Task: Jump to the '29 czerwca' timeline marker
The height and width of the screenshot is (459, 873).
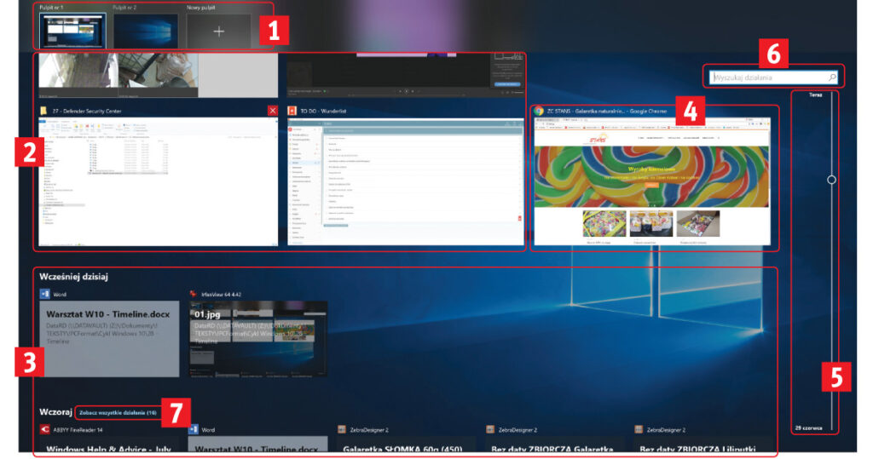Action: coord(809,427)
